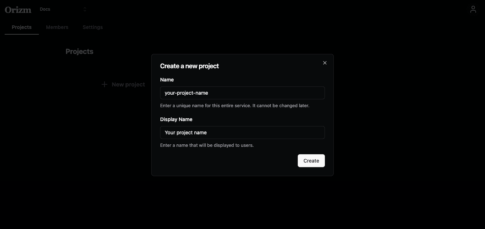485x229 pixels.
Task: Click the plus icon beside New project
Action: 104,84
